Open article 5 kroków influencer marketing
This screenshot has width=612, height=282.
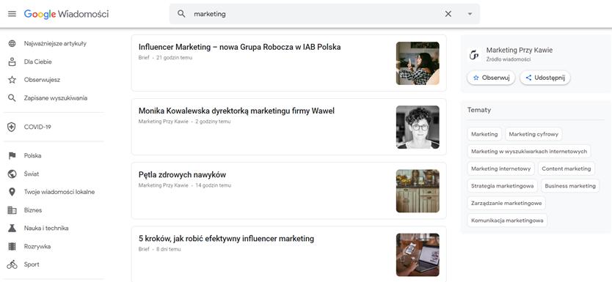[226, 238]
